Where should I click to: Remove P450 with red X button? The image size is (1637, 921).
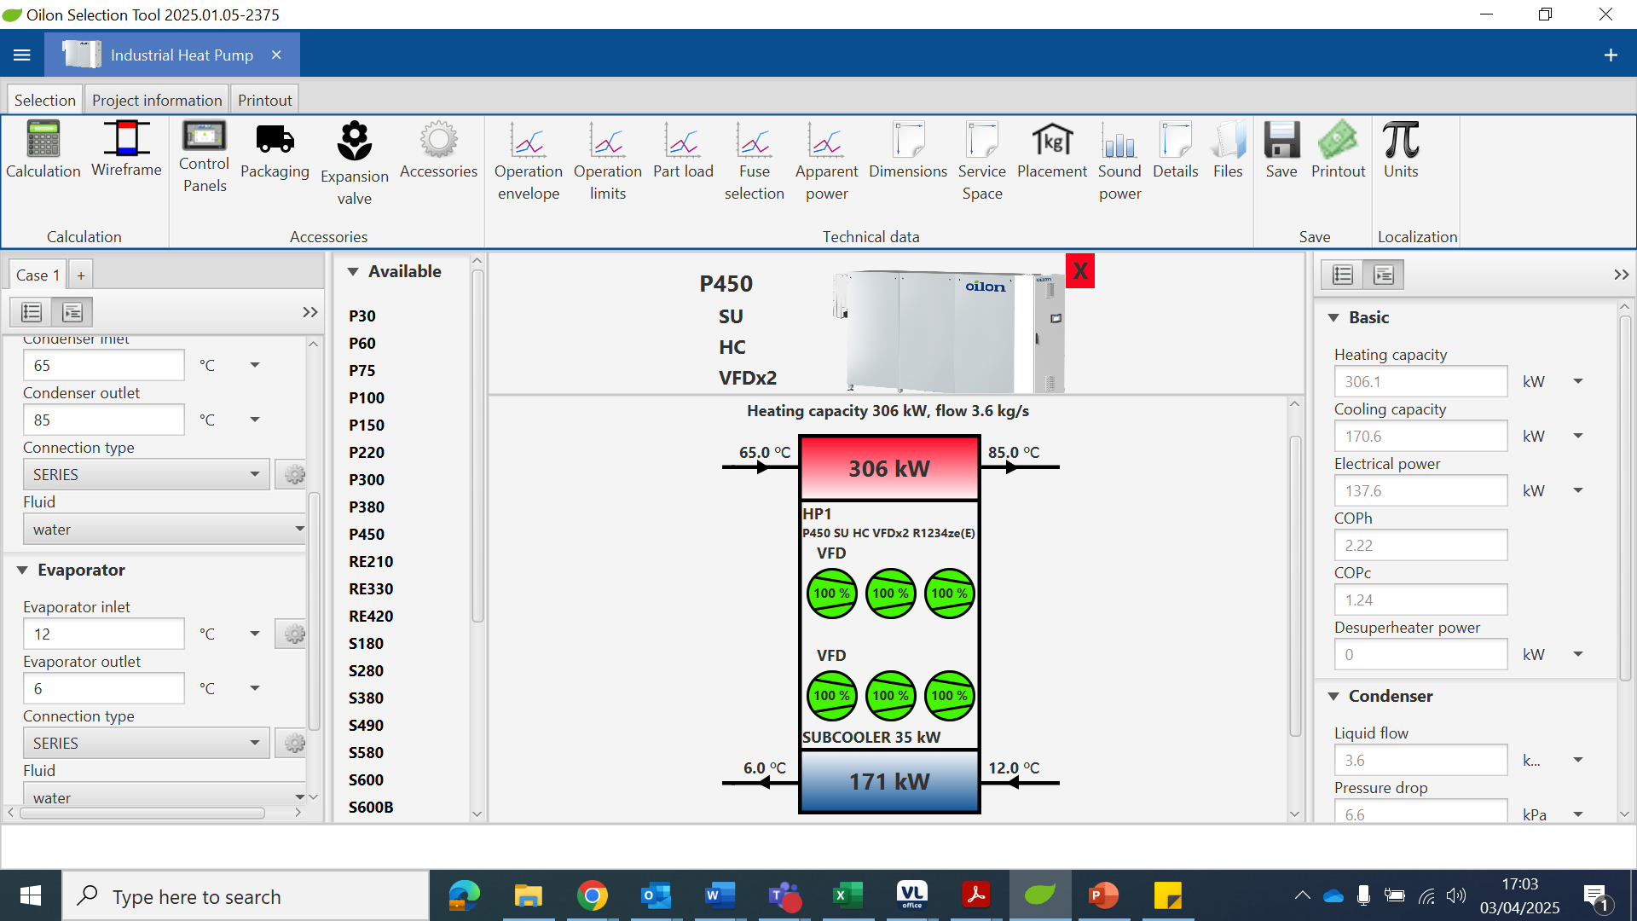pos(1079,271)
